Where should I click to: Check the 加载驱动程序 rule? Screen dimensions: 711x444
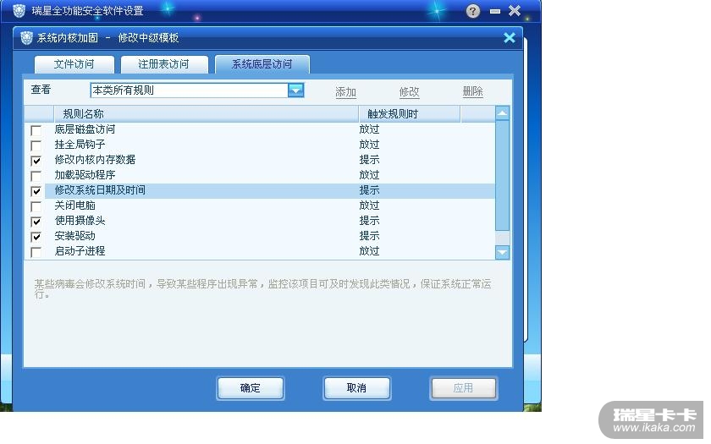[36, 176]
